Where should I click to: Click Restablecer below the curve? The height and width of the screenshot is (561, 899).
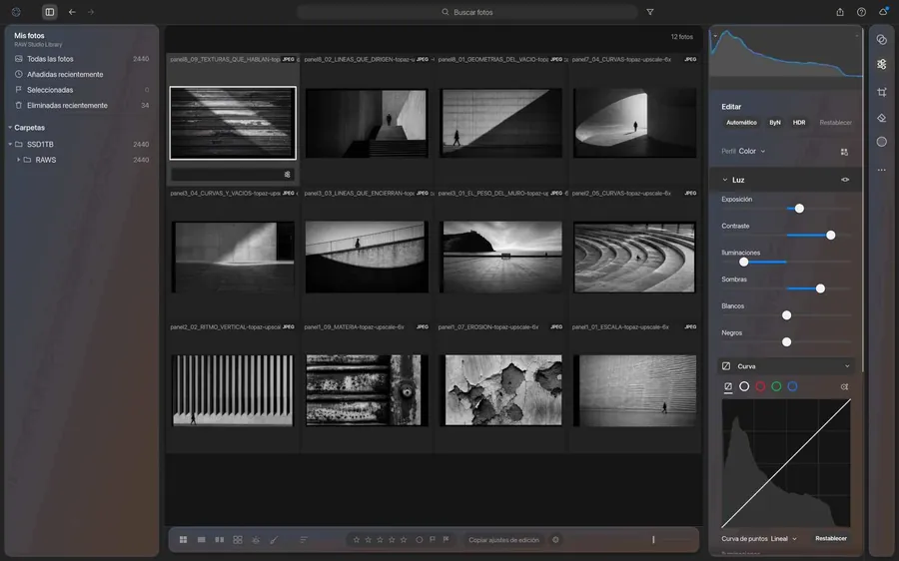pyautogui.click(x=831, y=539)
